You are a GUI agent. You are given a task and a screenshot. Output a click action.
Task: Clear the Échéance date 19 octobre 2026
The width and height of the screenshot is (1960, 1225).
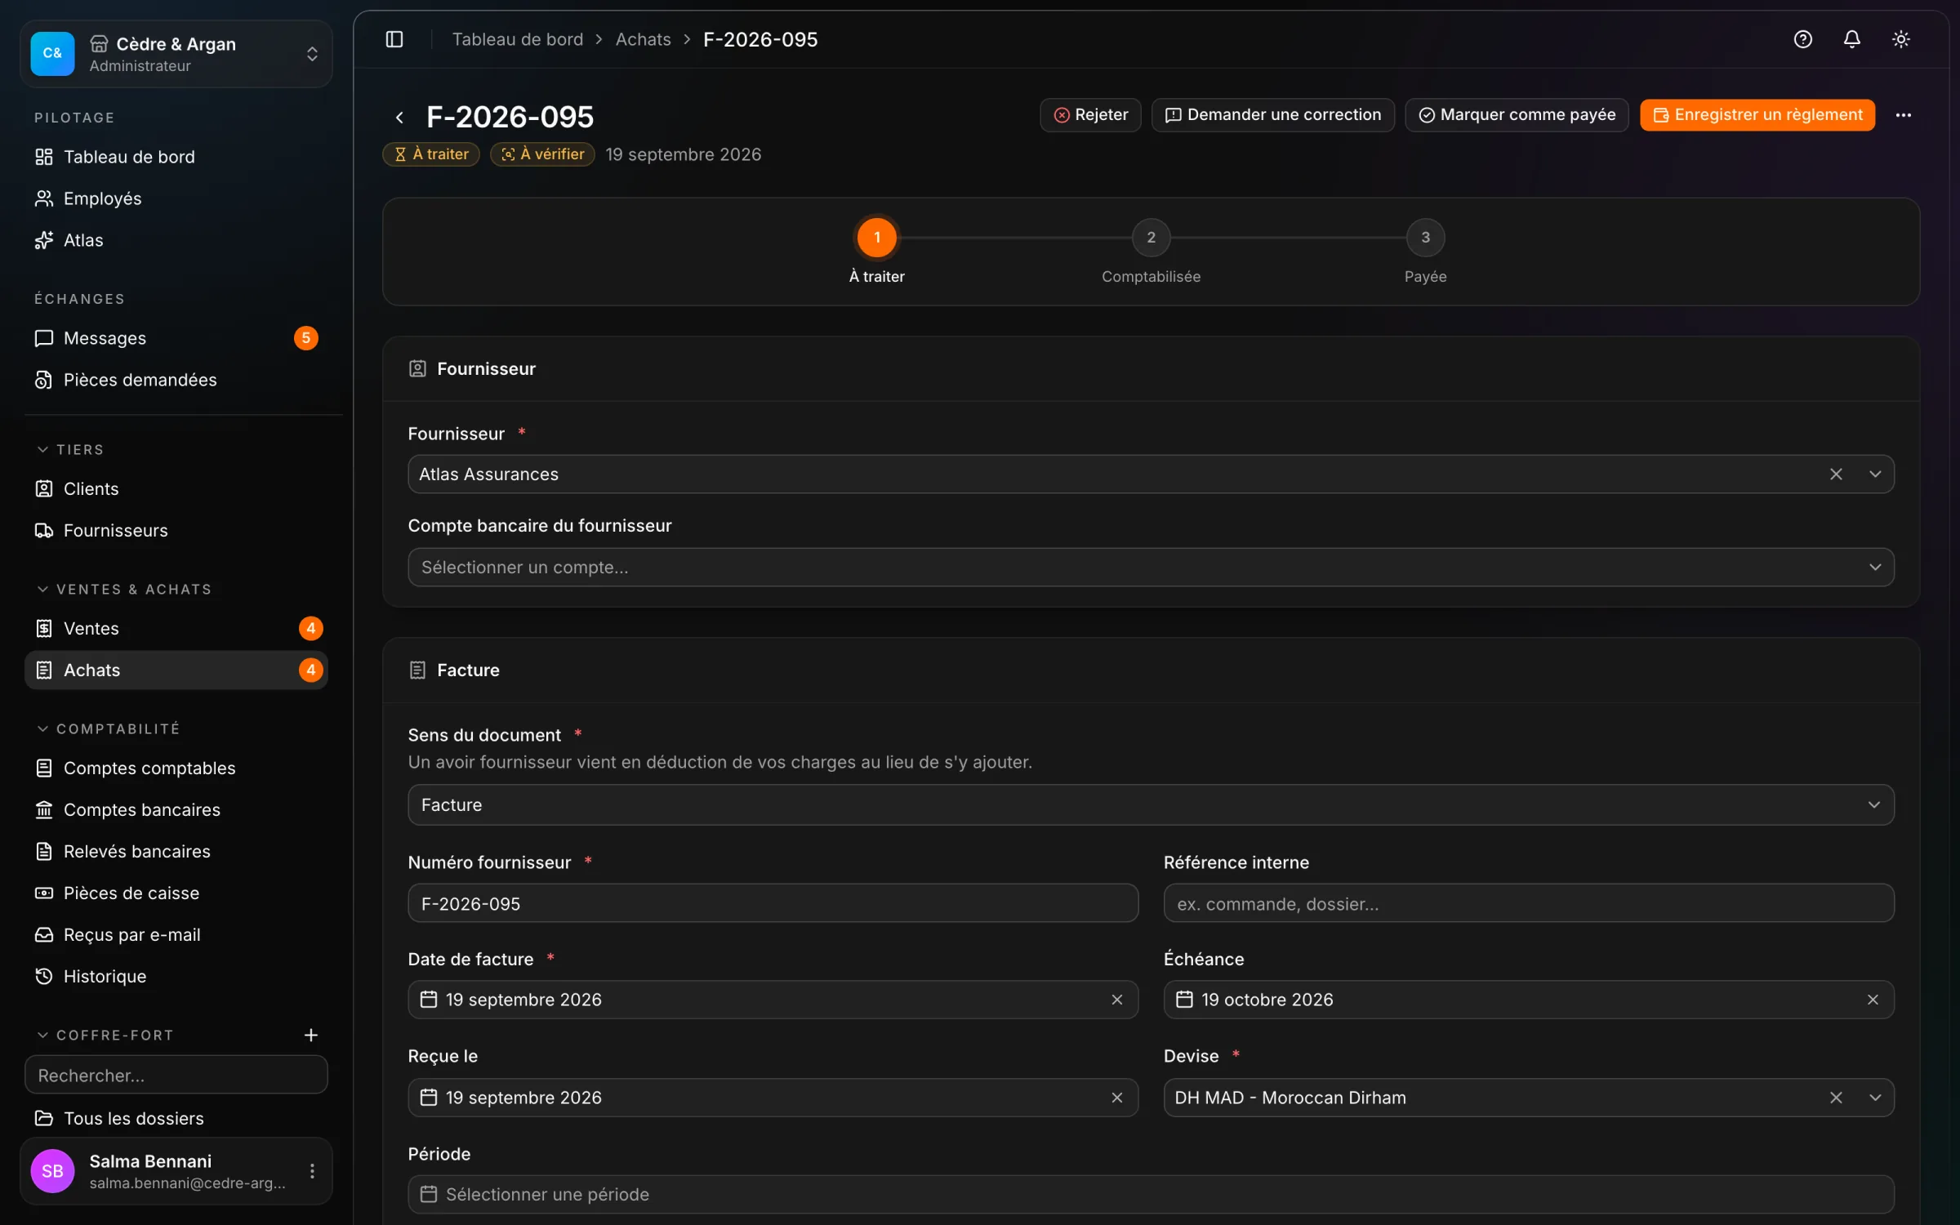(1872, 1000)
